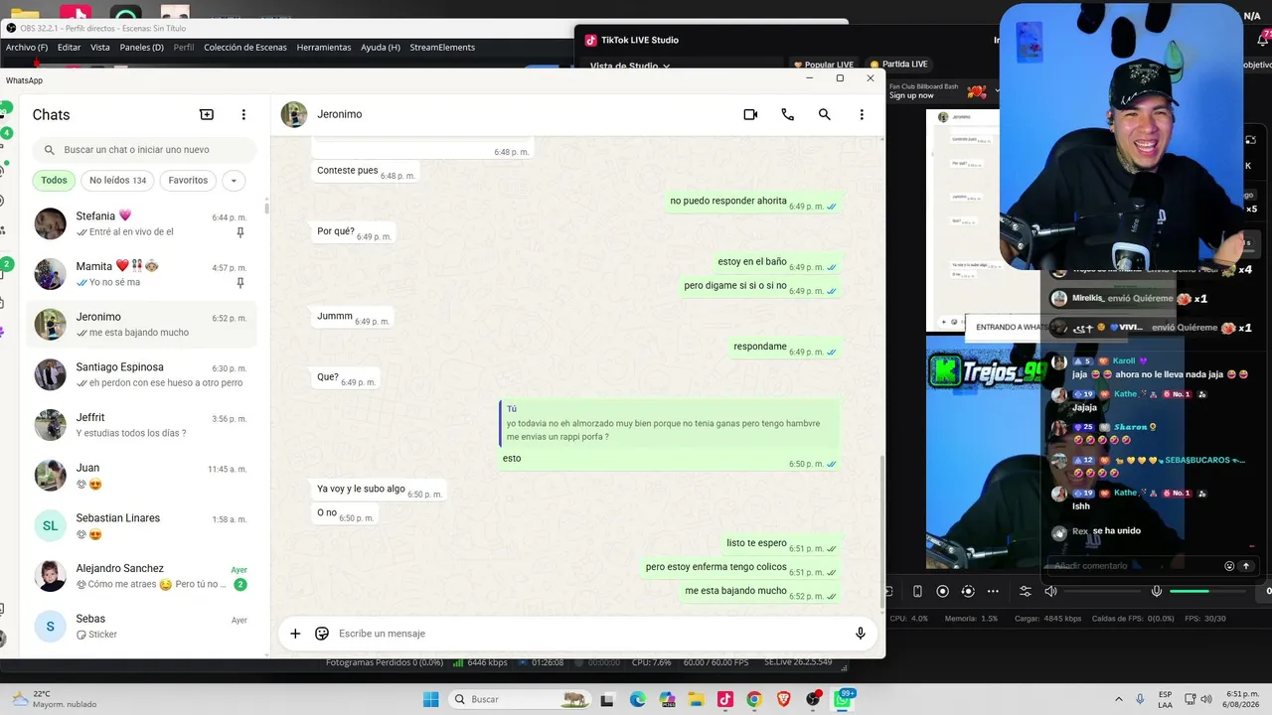Open more options in TikTok Studio toolbar
This screenshot has width=1272, height=715.
pyautogui.click(x=993, y=592)
